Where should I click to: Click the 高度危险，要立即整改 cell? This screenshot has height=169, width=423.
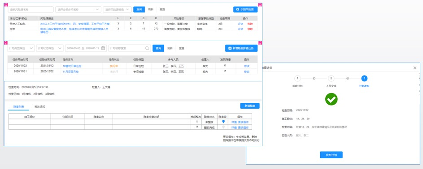[x=177, y=29]
